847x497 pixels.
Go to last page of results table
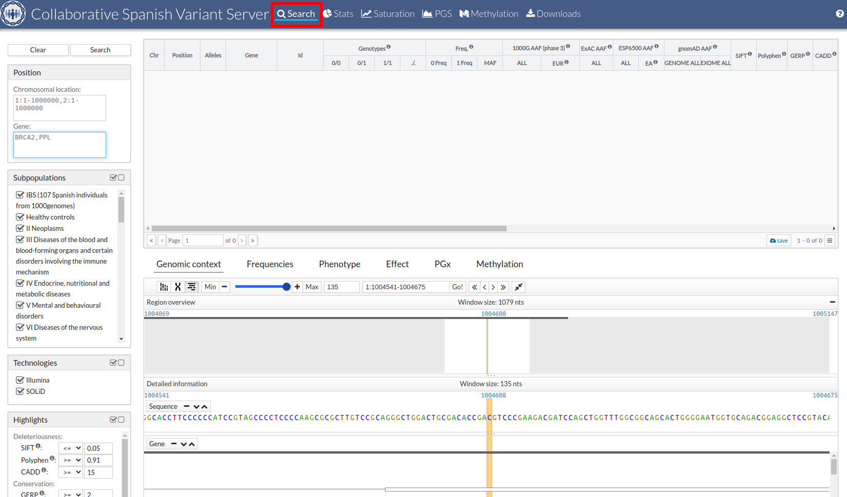(x=253, y=241)
